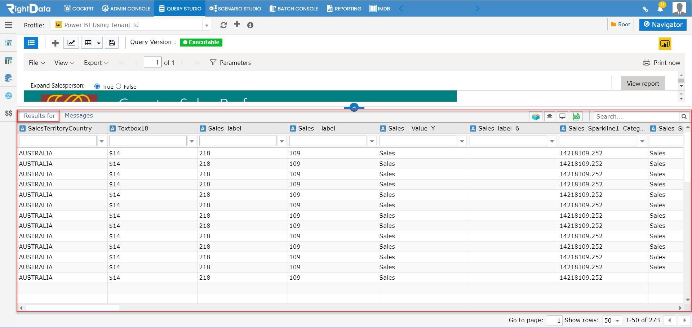
Task: Toggle the blue panel collapse handle
Action: [x=354, y=107]
